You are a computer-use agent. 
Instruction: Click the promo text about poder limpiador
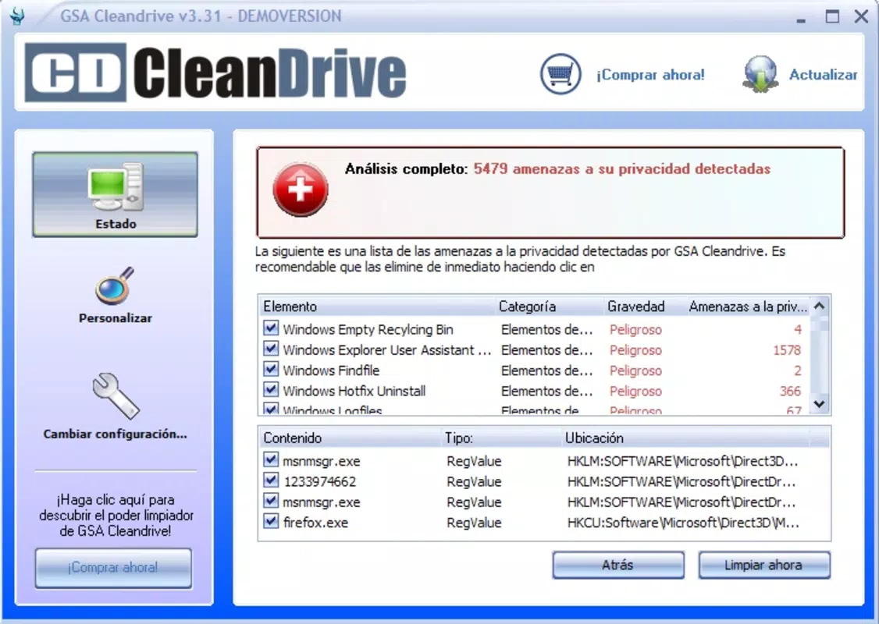(116, 516)
